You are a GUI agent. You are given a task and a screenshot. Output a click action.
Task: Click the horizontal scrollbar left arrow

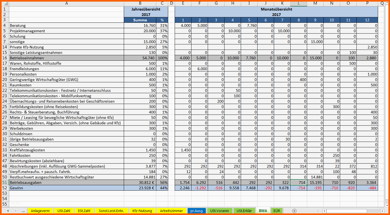click(x=324, y=211)
